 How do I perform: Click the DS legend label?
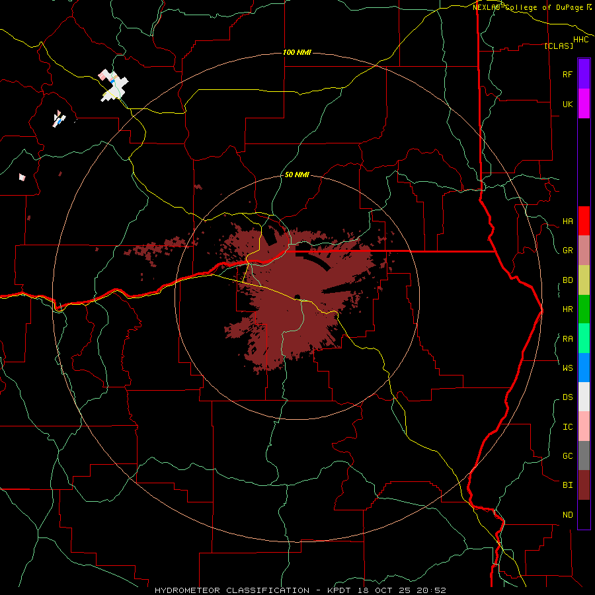click(567, 397)
